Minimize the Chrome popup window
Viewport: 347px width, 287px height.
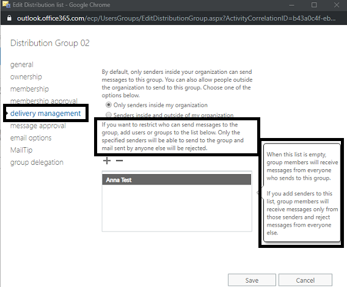coord(291,5)
